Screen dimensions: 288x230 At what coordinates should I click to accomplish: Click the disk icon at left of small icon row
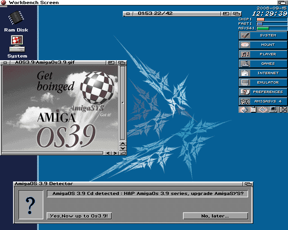pyautogui.click(x=243, y=110)
